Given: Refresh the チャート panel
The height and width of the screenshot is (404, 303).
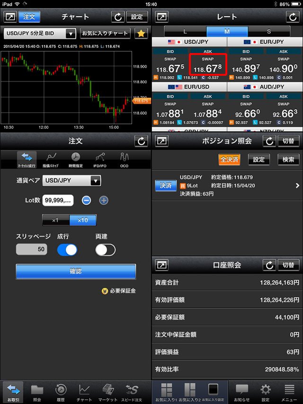Looking at the screenshot, I should pyautogui.click(x=118, y=17).
